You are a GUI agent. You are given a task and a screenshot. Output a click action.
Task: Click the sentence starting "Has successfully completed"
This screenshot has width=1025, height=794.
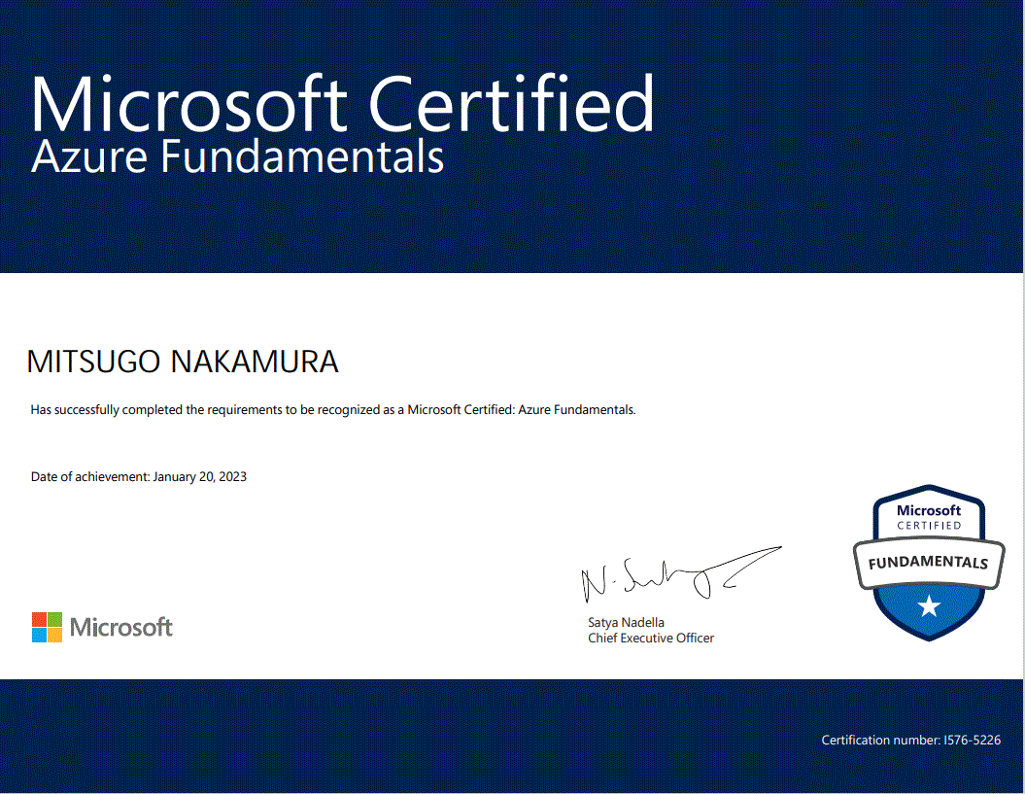click(x=333, y=410)
